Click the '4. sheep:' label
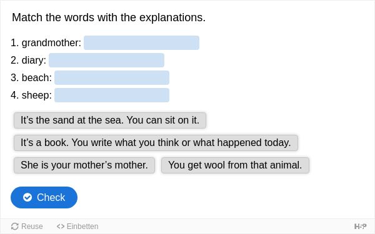375x234 pixels. [x=31, y=95]
